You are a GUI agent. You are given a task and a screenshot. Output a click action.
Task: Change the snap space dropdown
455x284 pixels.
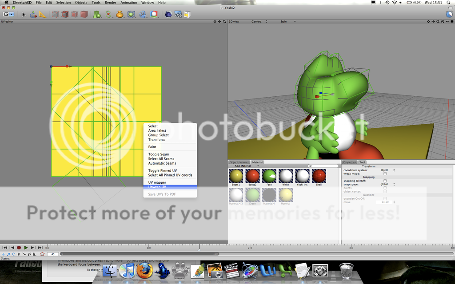coord(387,184)
